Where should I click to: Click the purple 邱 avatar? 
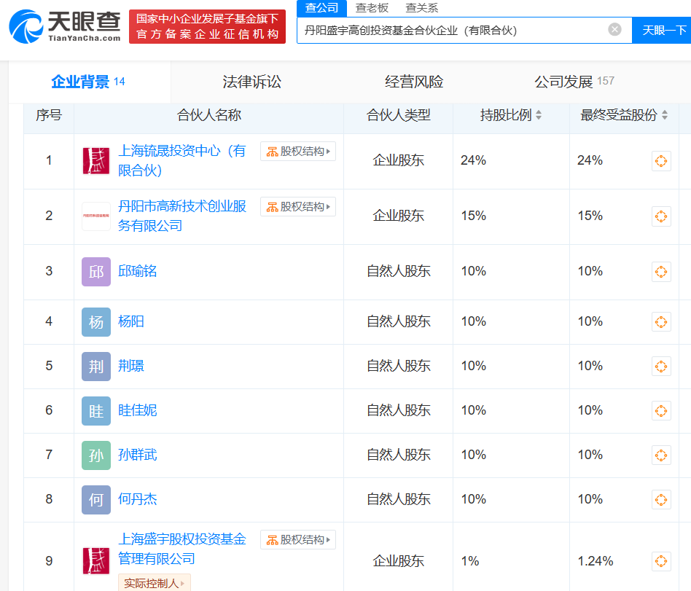point(96,272)
